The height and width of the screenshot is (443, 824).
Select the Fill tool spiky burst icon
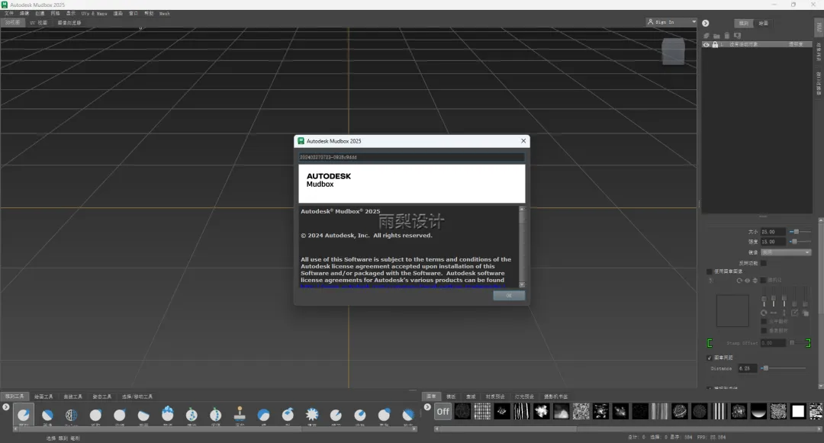point(312,415)
